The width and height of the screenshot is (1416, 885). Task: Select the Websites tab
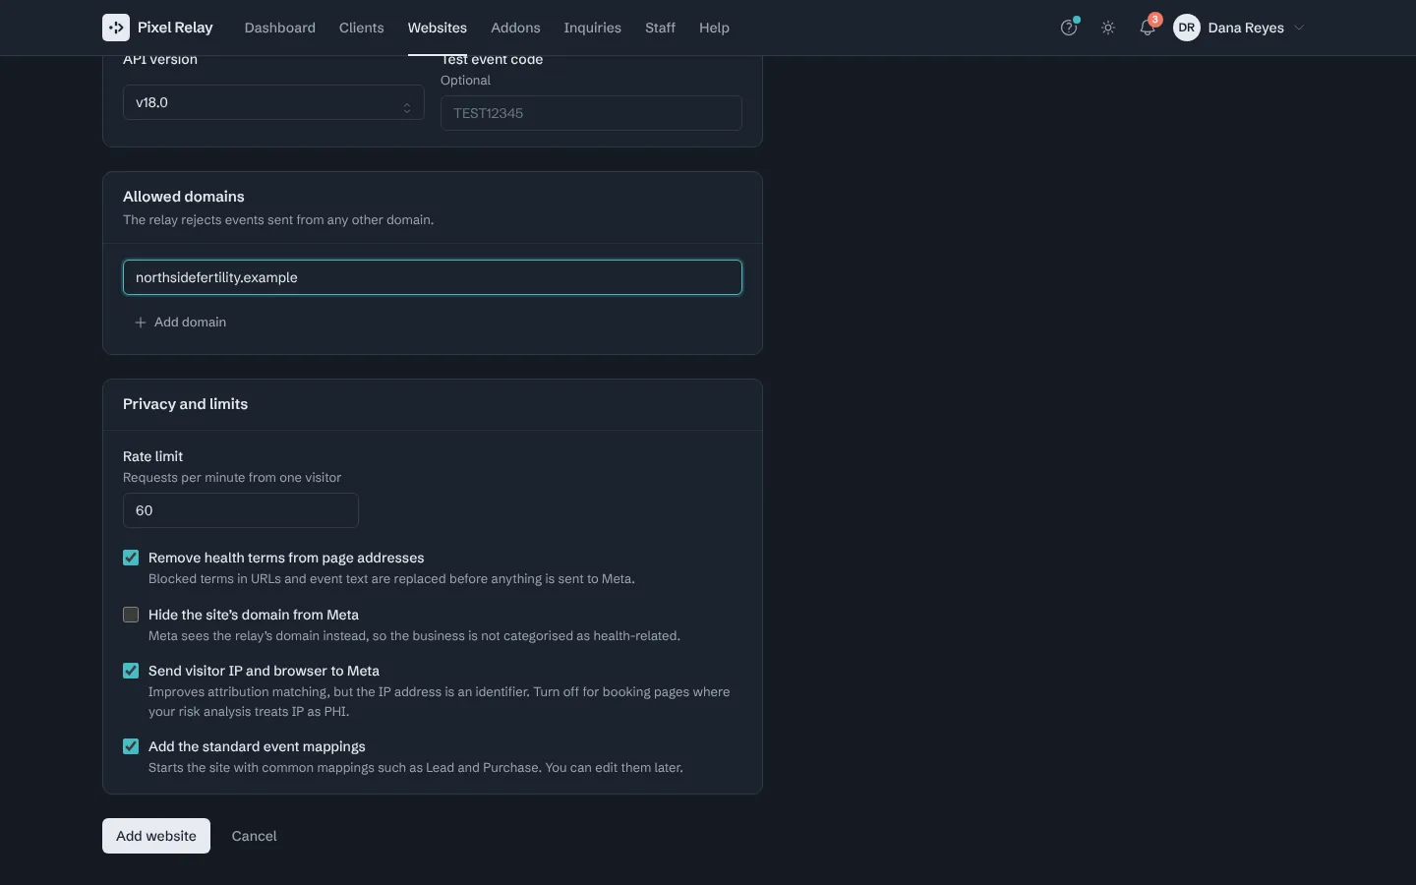(x=438, y=28)
